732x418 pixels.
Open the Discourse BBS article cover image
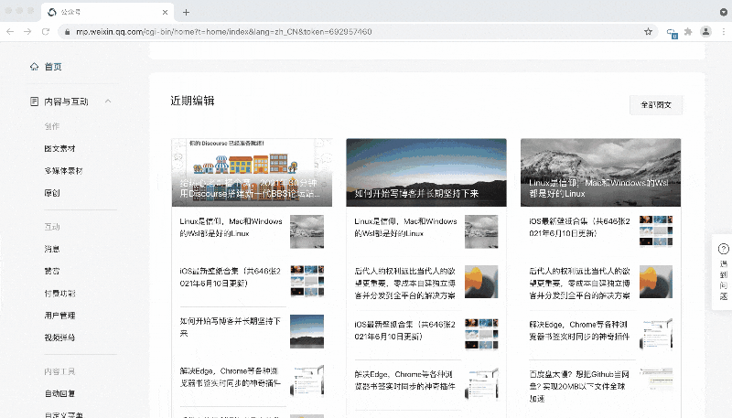(x=251, y=173)
